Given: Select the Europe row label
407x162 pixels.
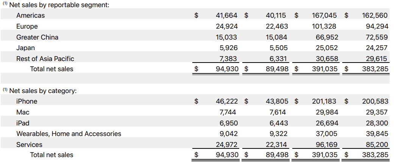Looking at the screenshot, I should (x=27, y=26).
